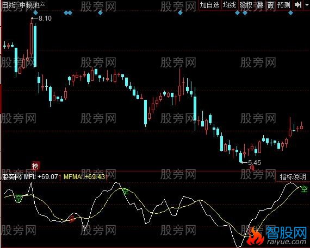The height and width of the screenshot is (248, 310).
Task: Click the red 榜 badge icon
Action: coord(35,166)
